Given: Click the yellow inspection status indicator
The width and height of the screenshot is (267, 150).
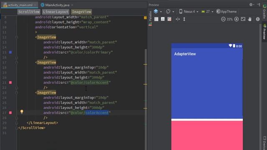Looking at the screenshot, I should pyautogui.click(x=145, y=17).
